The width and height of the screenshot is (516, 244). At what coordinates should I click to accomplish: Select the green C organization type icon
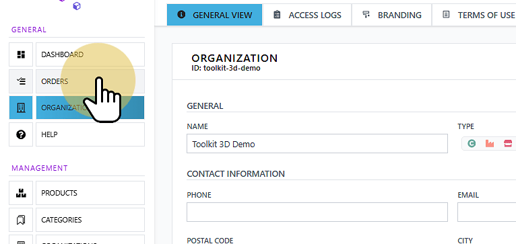(x=472, y=144)
